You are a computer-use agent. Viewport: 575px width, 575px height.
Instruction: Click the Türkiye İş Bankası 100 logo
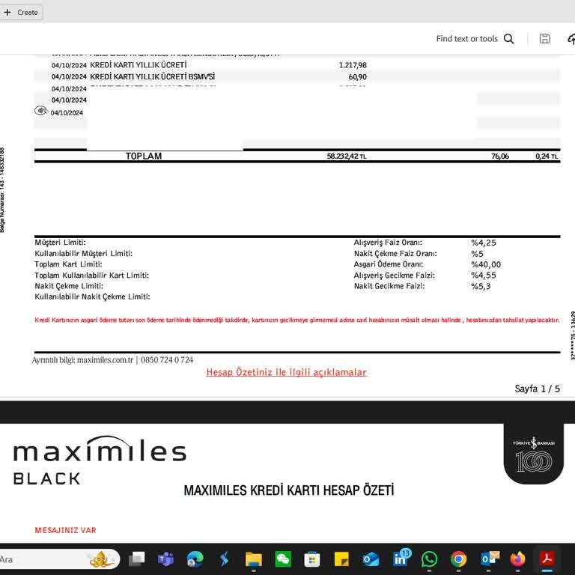point(534,454)
